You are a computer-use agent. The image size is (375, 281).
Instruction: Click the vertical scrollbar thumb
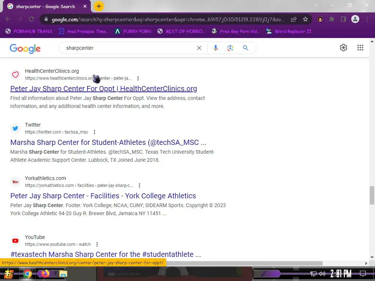coord(372,195)
